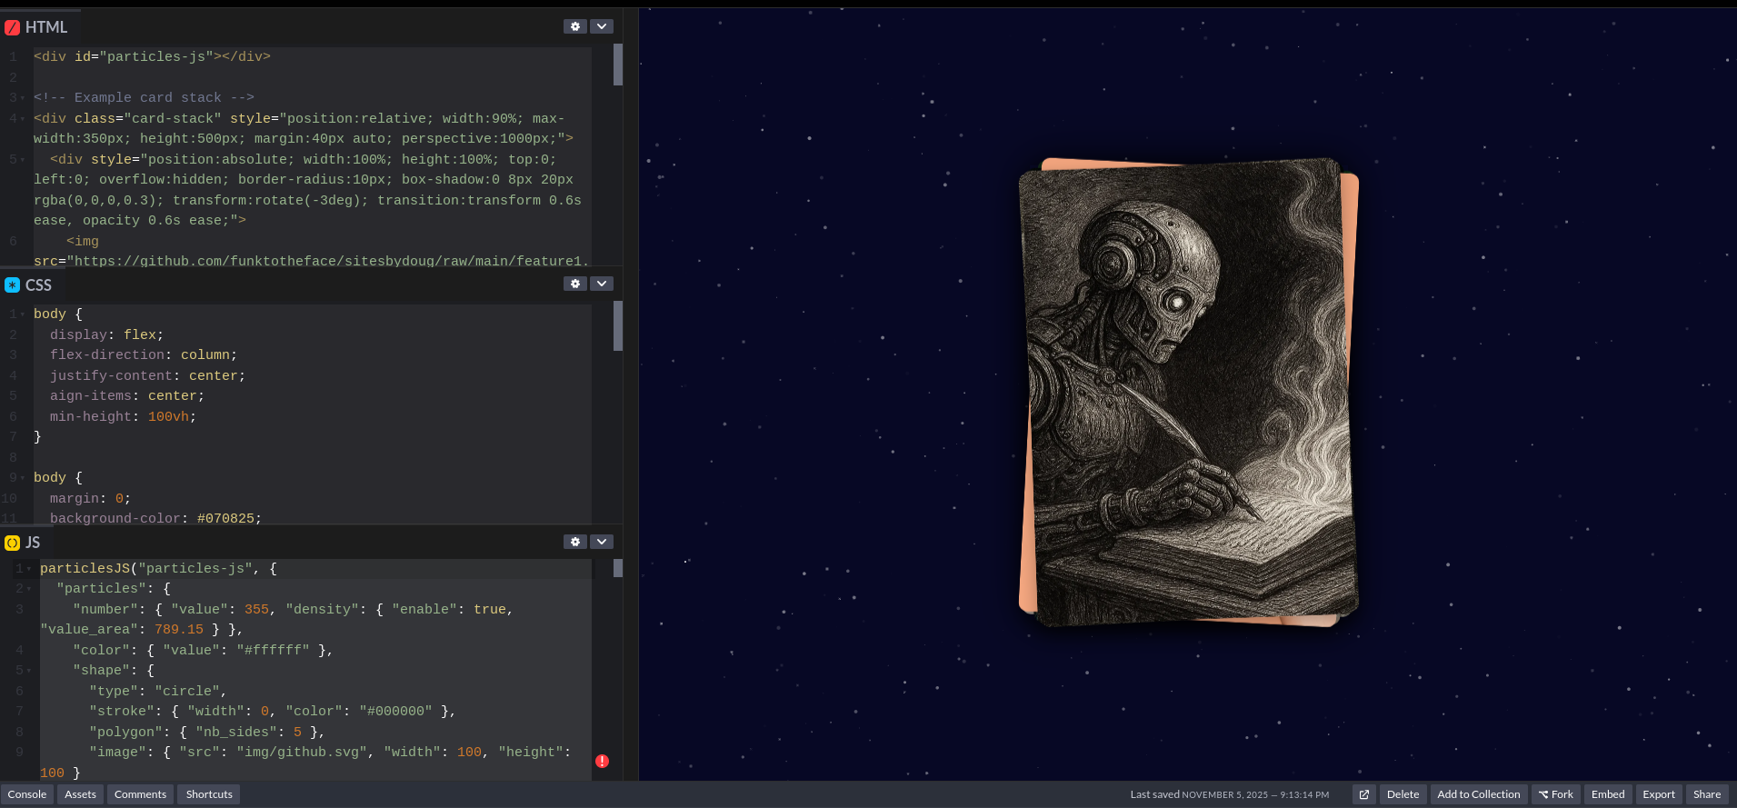Click the HTML editor vertical scrollbar
1737x808 pixels.
618,65
